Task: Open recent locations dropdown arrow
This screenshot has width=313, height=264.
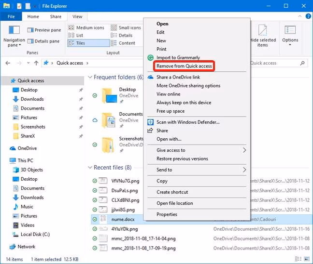Action: click(28, 63)
